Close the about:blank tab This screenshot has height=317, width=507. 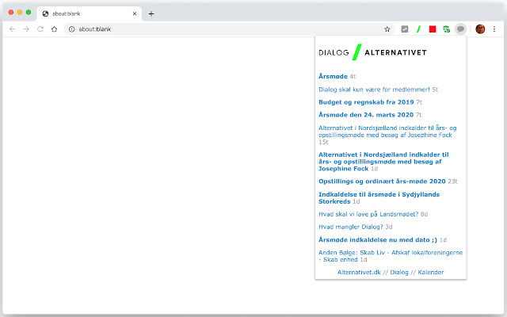pyautogui.click(x=135, y=13)
